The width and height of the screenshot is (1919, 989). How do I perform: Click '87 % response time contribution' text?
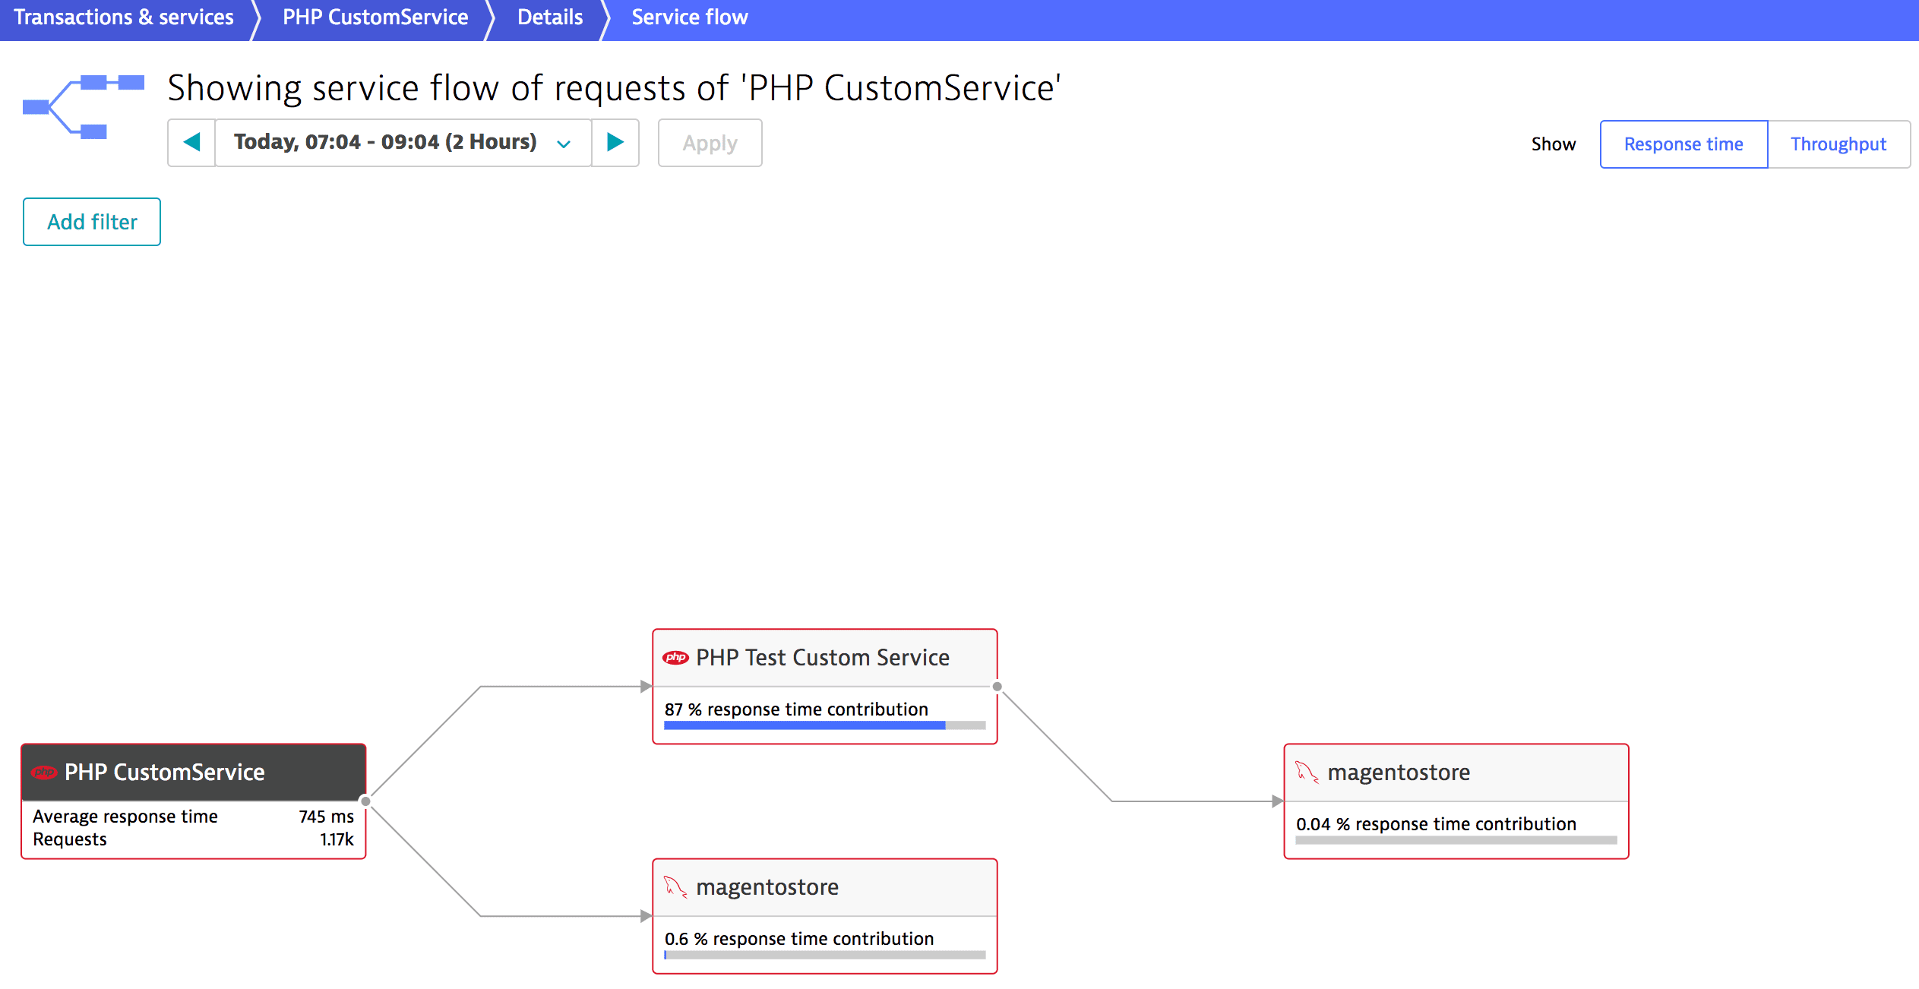click(x=796, y=709)
